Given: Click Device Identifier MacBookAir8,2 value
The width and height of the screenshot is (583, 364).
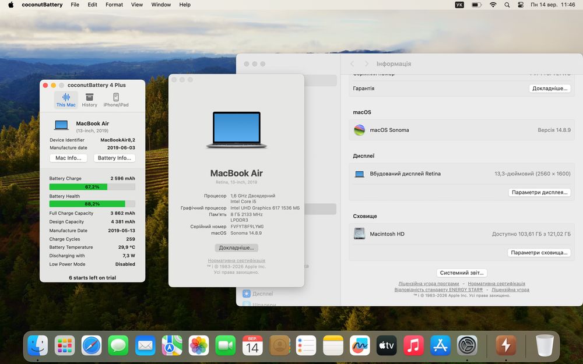Looking at the screenshot, I should pyautogui.click(x=118, y=140).
